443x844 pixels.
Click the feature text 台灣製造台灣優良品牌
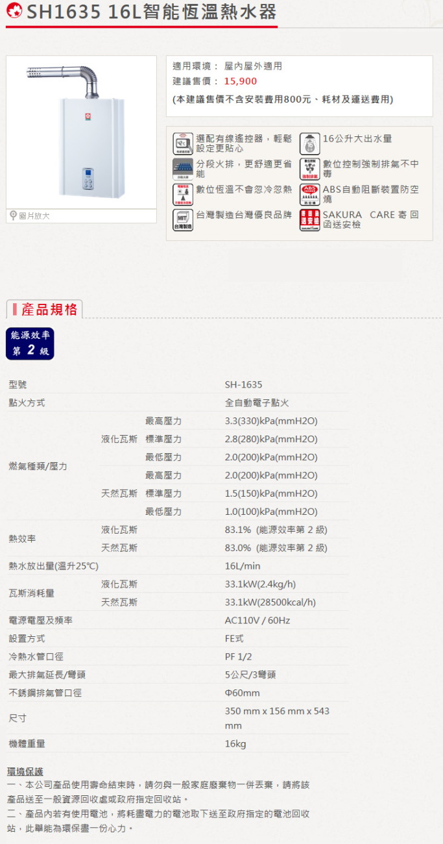click(x=244, y=214)
